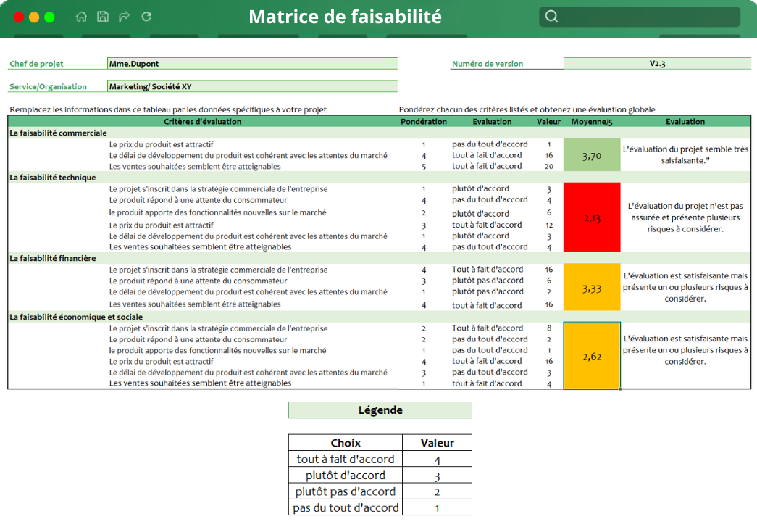The image size is (757, 527).
Task: Click the magnifying glass in the search bar
Action: (x=551, y=15)
